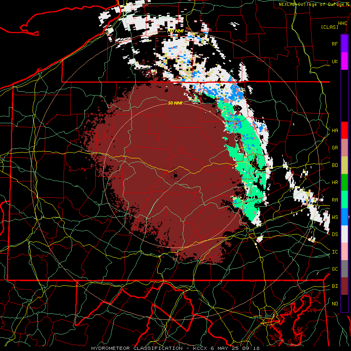The height and width of the screenshot is (351, 351).
Task: Click the Hydrometeor Classification KCCX title text
Action: point(175,348)
